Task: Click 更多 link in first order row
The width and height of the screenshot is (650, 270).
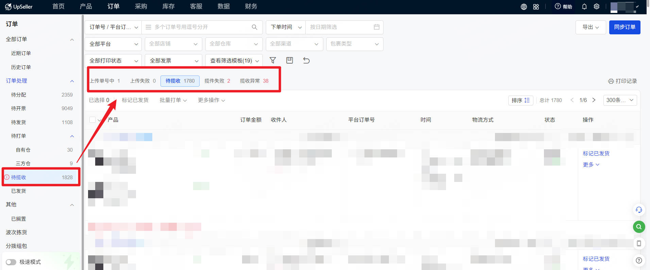Action: pos(591,165)
